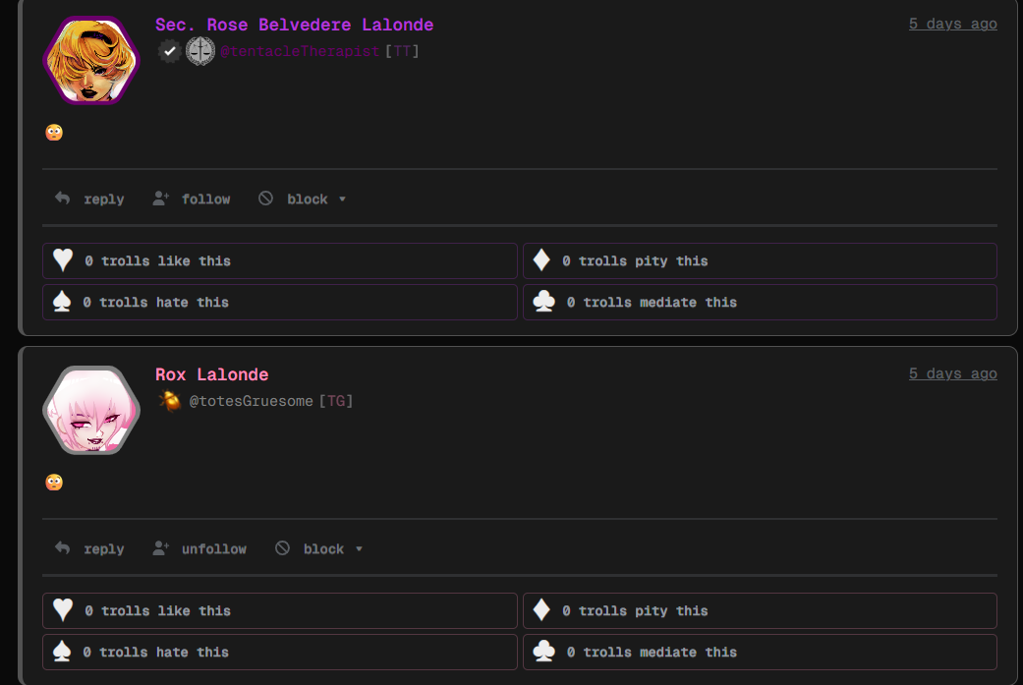Click the beetle badge next to @totesGruesome

(170, 401)
